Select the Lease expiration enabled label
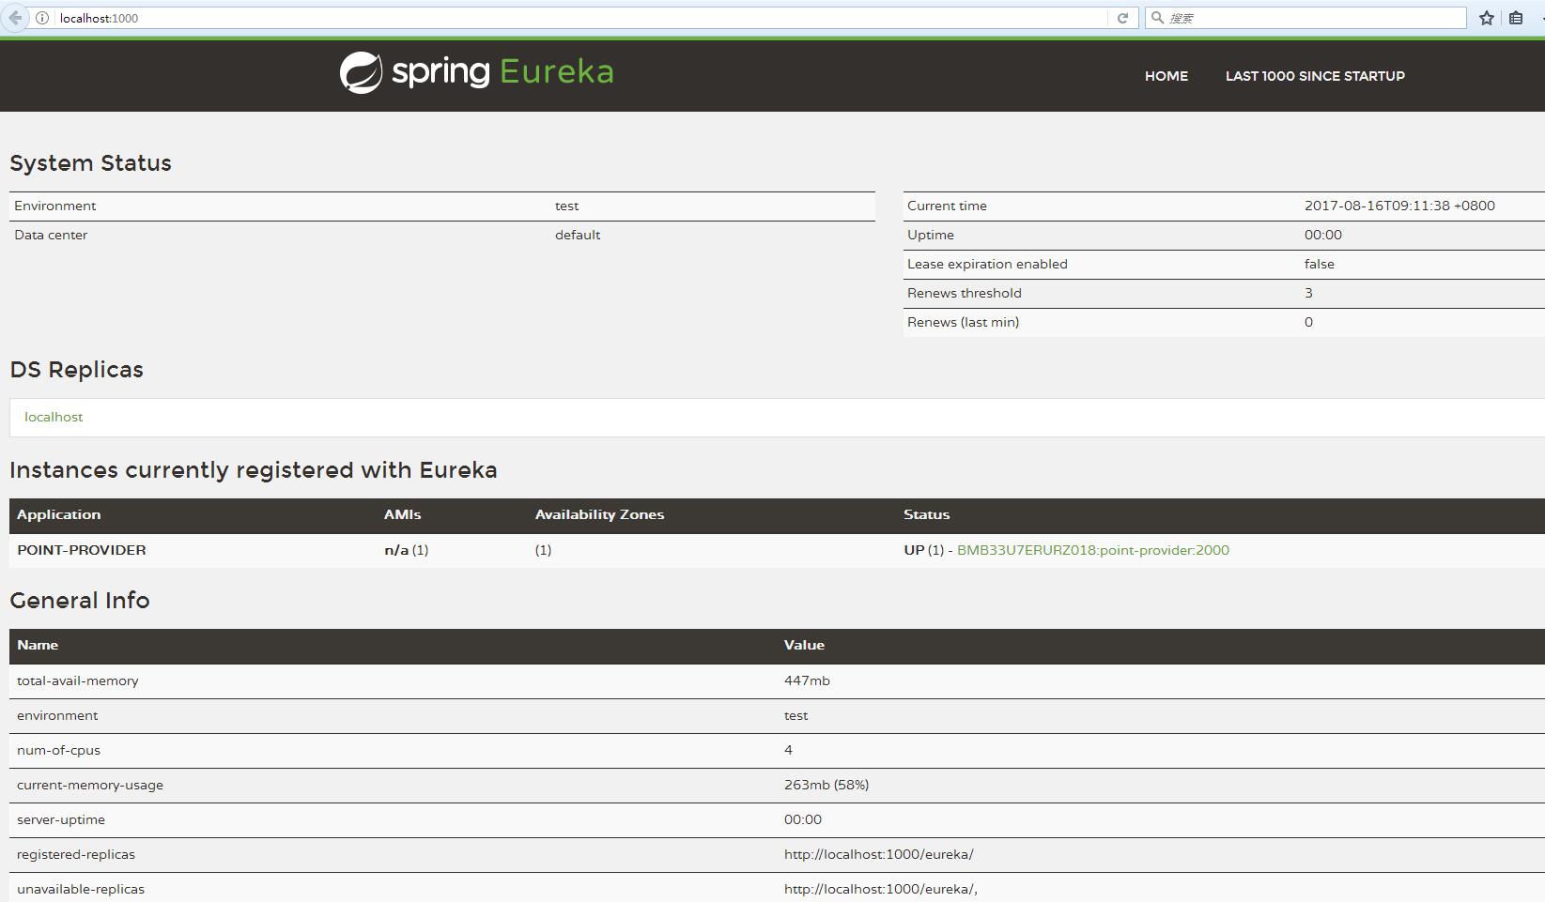Viewport: 1545px width, 902px height. tap(987, 264)
